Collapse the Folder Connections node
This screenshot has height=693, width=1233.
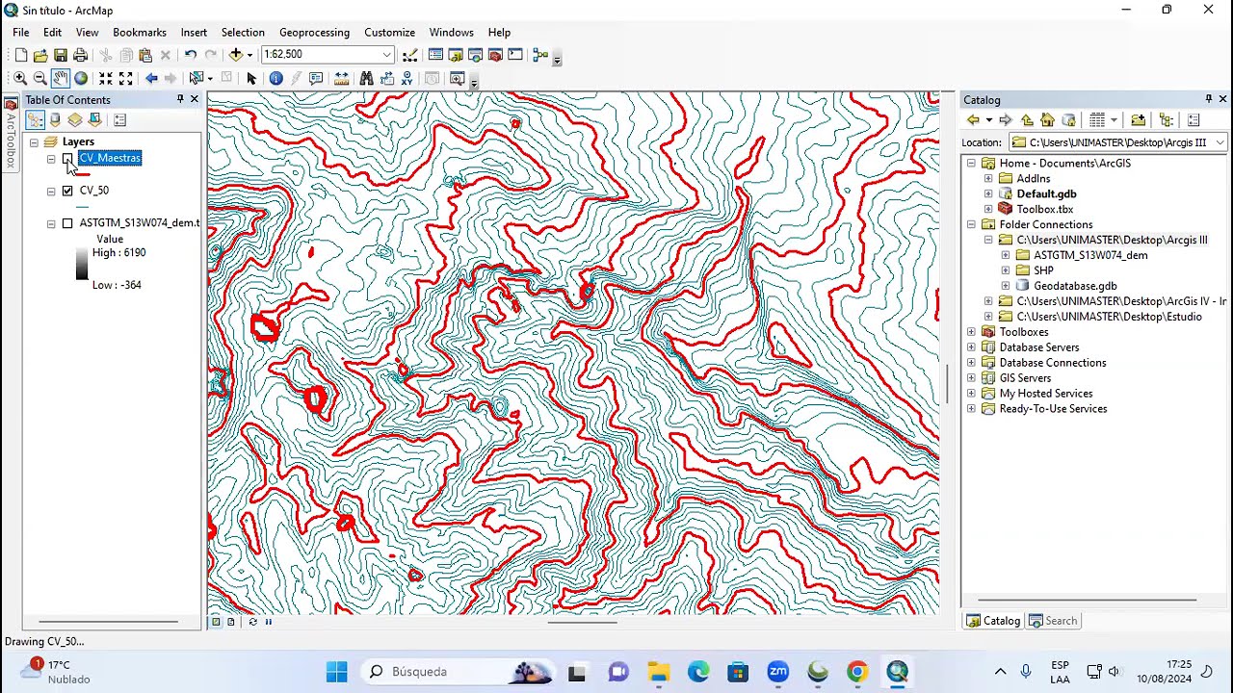point(971,225)
